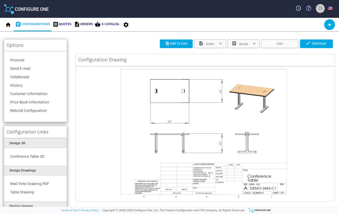Click the Configure One logo
Screen dimensions: 339x214
[26, 9]
